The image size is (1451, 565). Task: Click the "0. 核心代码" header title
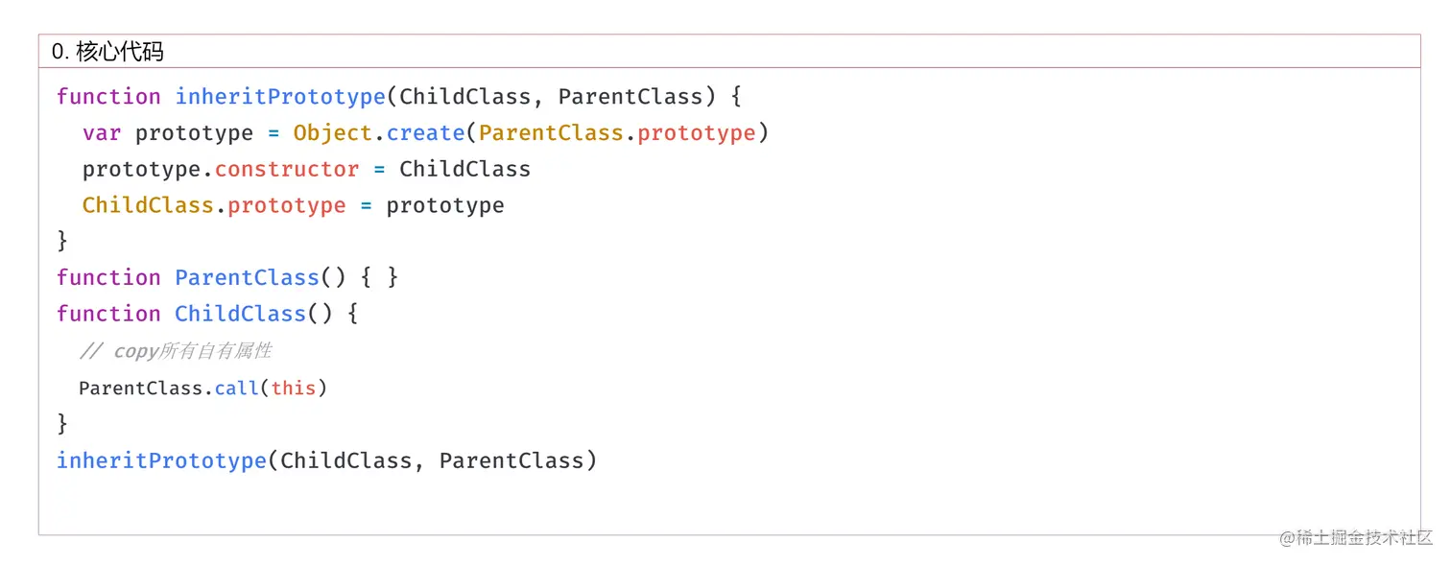(107, 52)
